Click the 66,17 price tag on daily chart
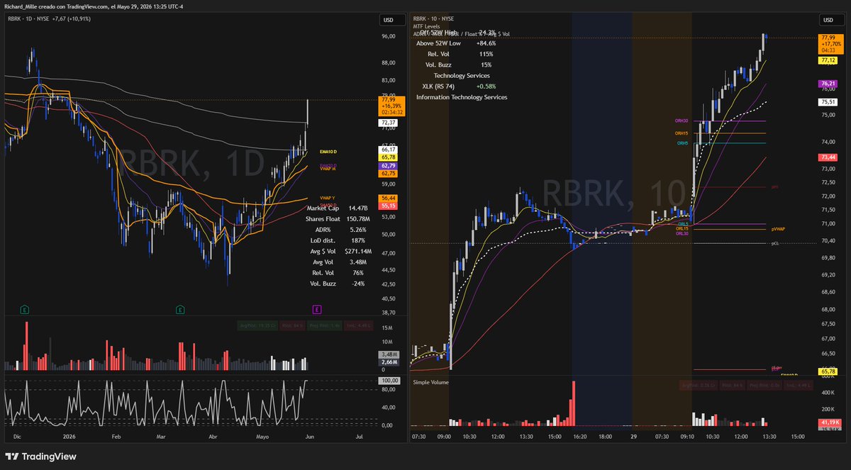Image resolution: width=851 pixels, height=470 pixels. (388, 150)
